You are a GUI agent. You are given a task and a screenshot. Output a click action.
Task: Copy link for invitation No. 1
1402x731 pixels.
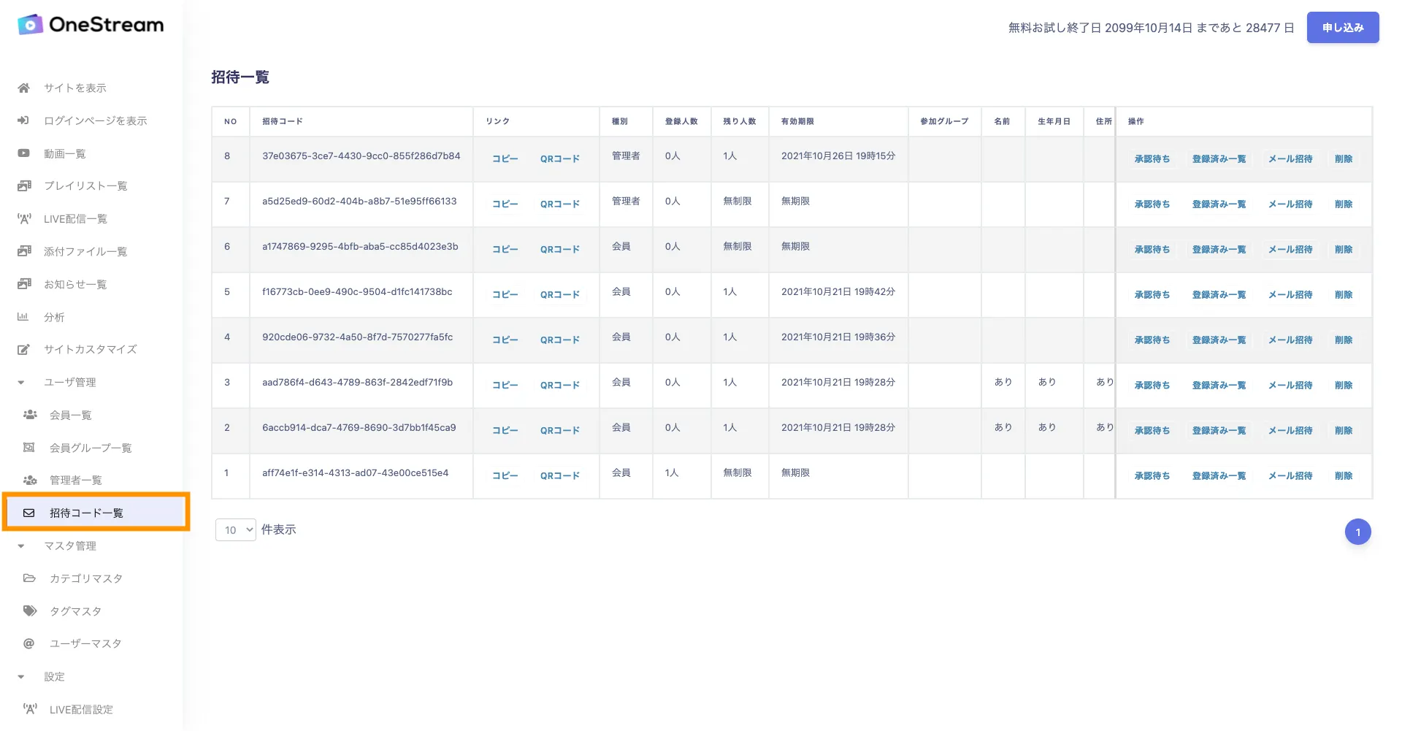point(505,475)
